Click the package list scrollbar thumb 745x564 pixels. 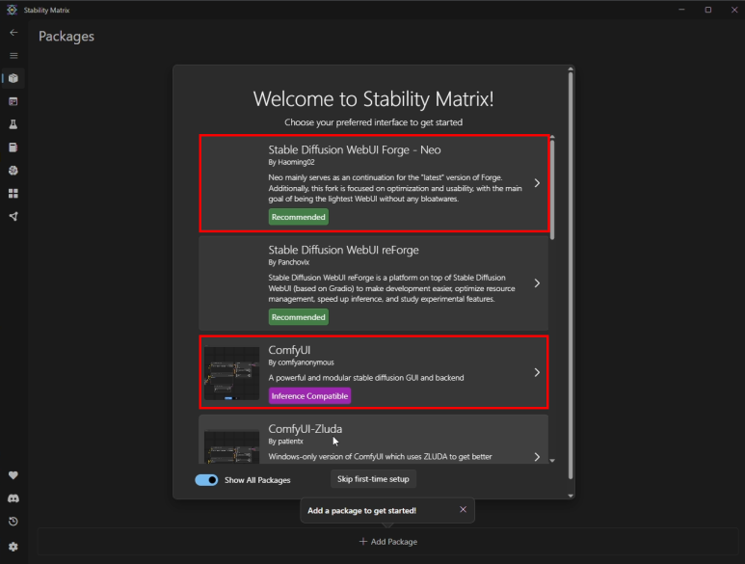[x=552, y=190]
